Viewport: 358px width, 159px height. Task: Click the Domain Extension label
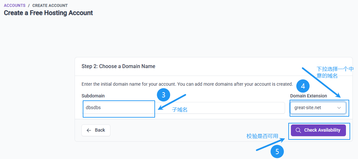[x=308, y=96]
